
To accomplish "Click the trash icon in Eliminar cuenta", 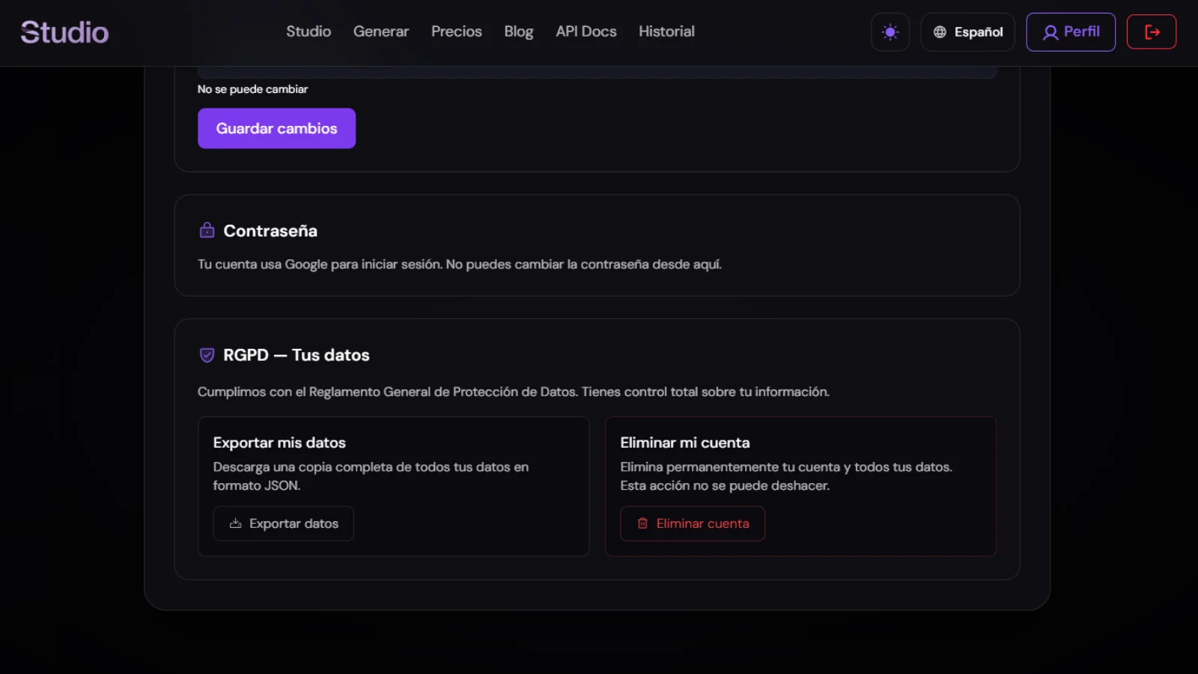I will pyautogui.click(x=642, y=523).
